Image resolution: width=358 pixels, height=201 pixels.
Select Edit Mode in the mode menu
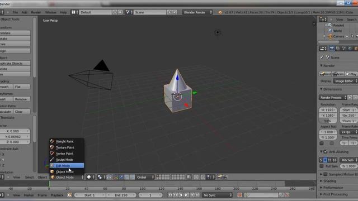tap(67, 166)
